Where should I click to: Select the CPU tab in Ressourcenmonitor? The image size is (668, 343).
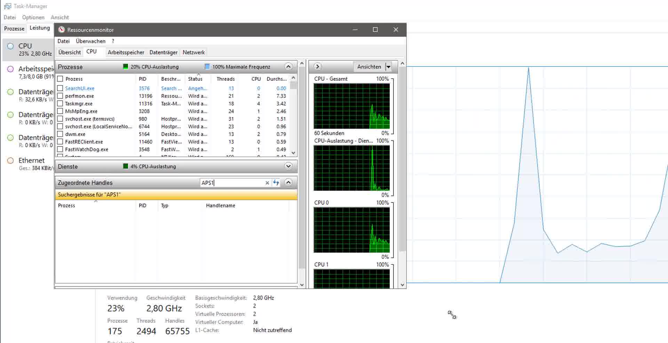pos(92,51)
